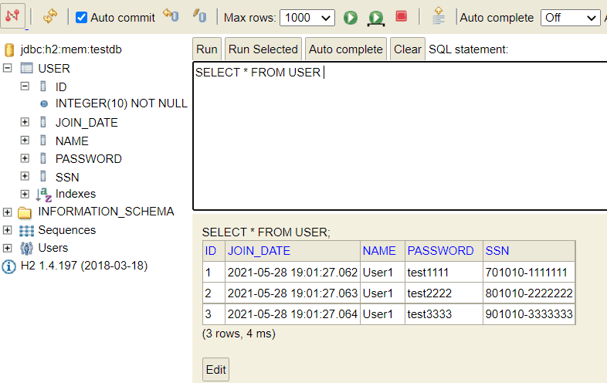Viewport: 607px width, 383px height.
Task: Click the JOIN_DATE column icon
Action: 43,122
